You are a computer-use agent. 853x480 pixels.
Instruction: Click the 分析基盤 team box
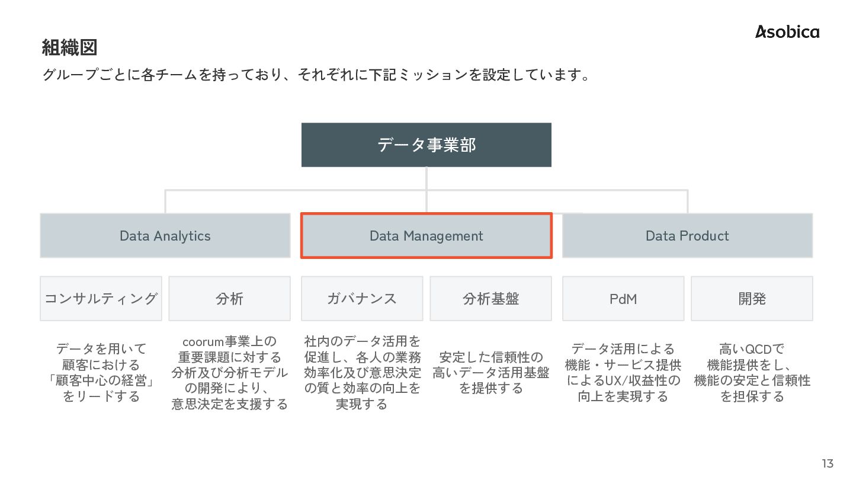point(490,299)
